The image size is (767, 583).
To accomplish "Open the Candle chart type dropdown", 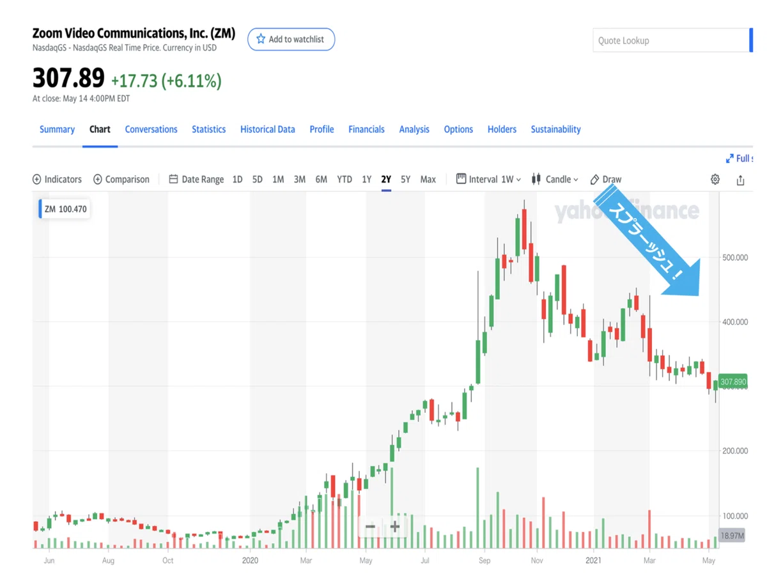I will coord(555,180).
